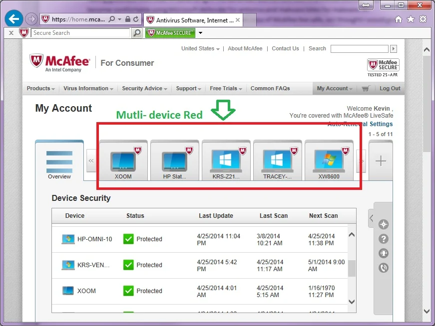Click inside the Secure Search field
This screenshot has width=435, height=326.
(80, 33)
